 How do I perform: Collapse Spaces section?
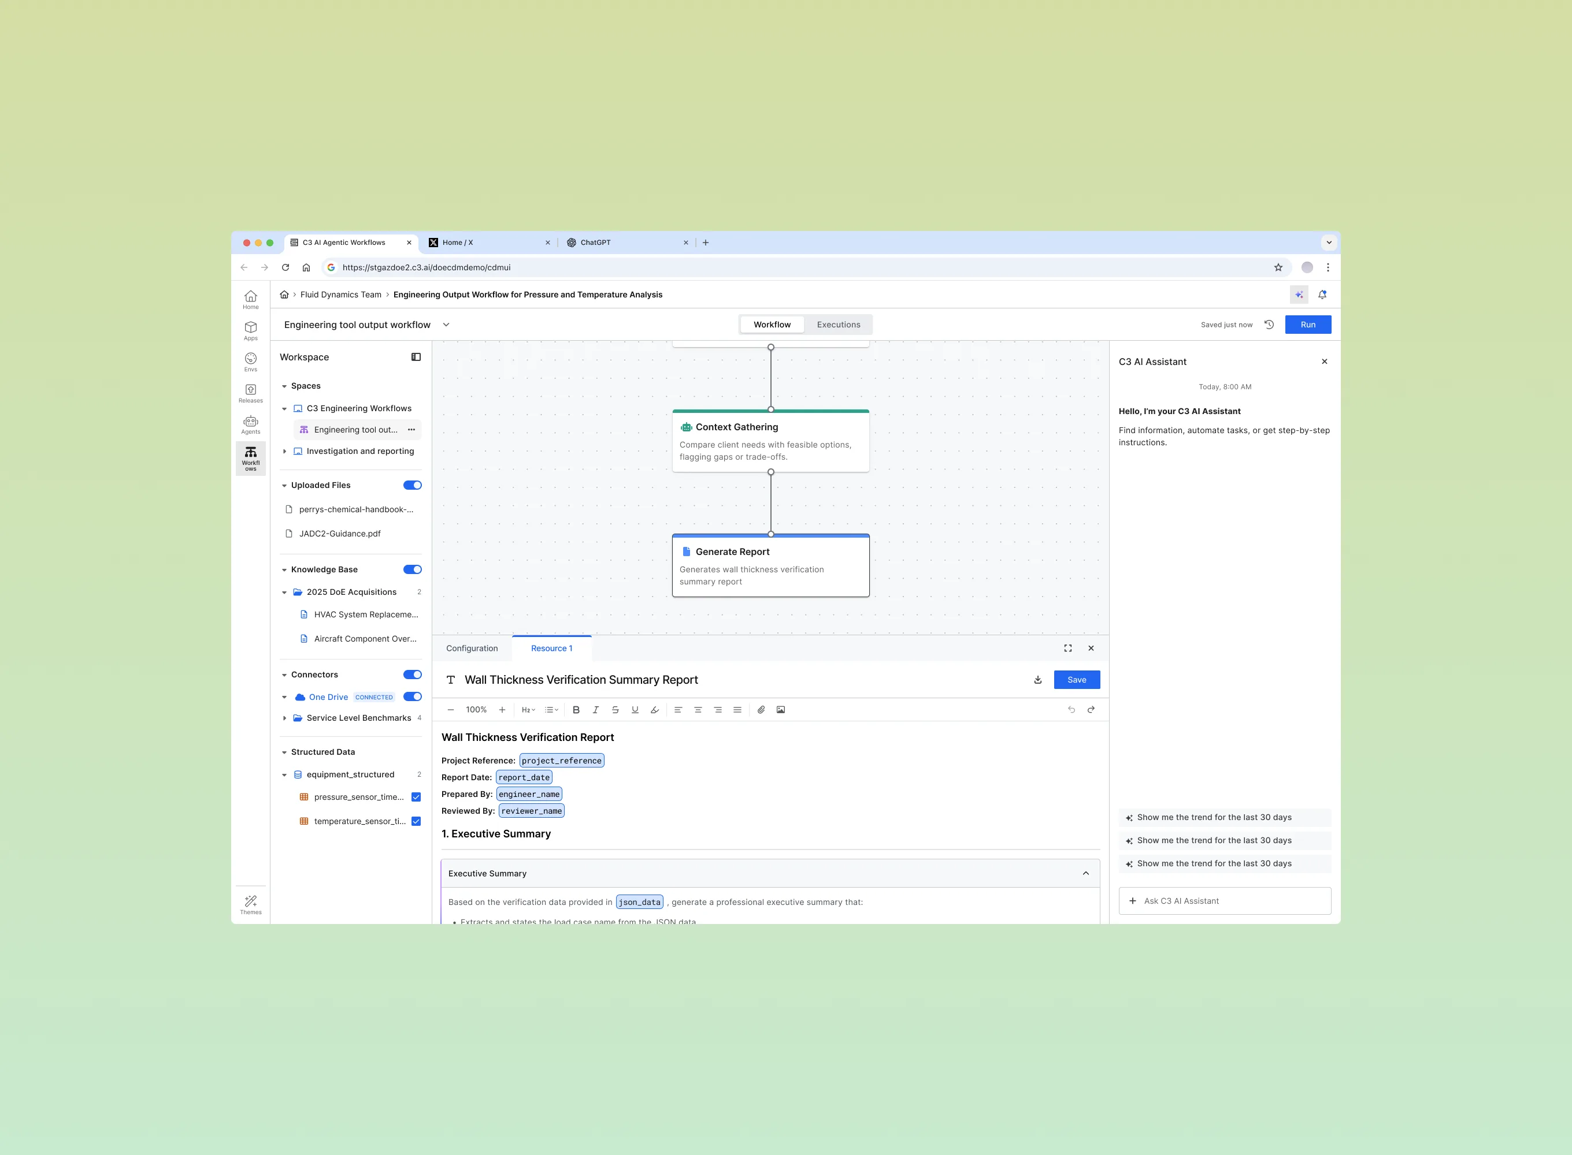tap(284, 386)
